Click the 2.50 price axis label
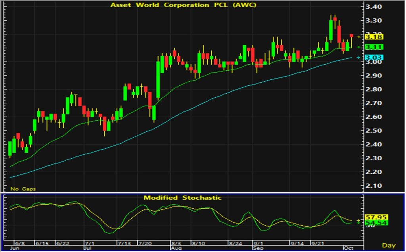 373,131
